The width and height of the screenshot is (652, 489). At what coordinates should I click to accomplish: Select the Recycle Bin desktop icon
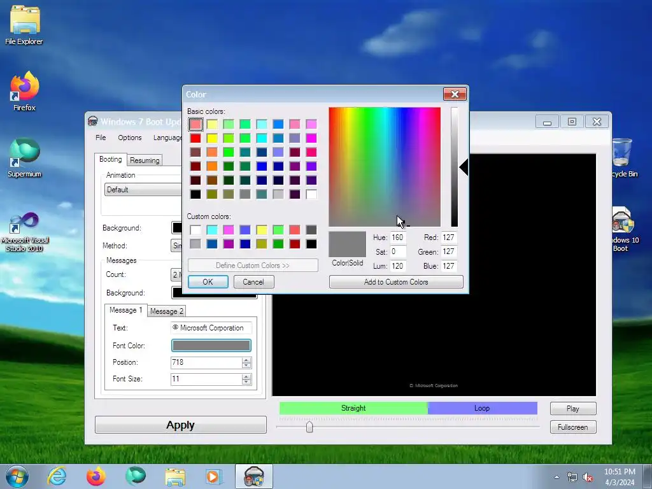[624, 158]
